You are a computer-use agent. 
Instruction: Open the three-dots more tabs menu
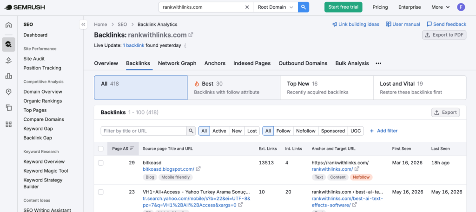378,63
